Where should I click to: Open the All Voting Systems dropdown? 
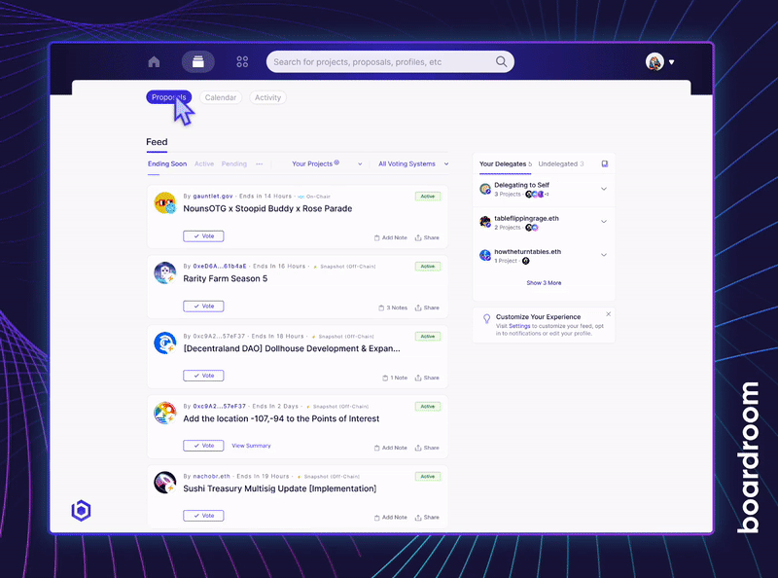(413, 163)
